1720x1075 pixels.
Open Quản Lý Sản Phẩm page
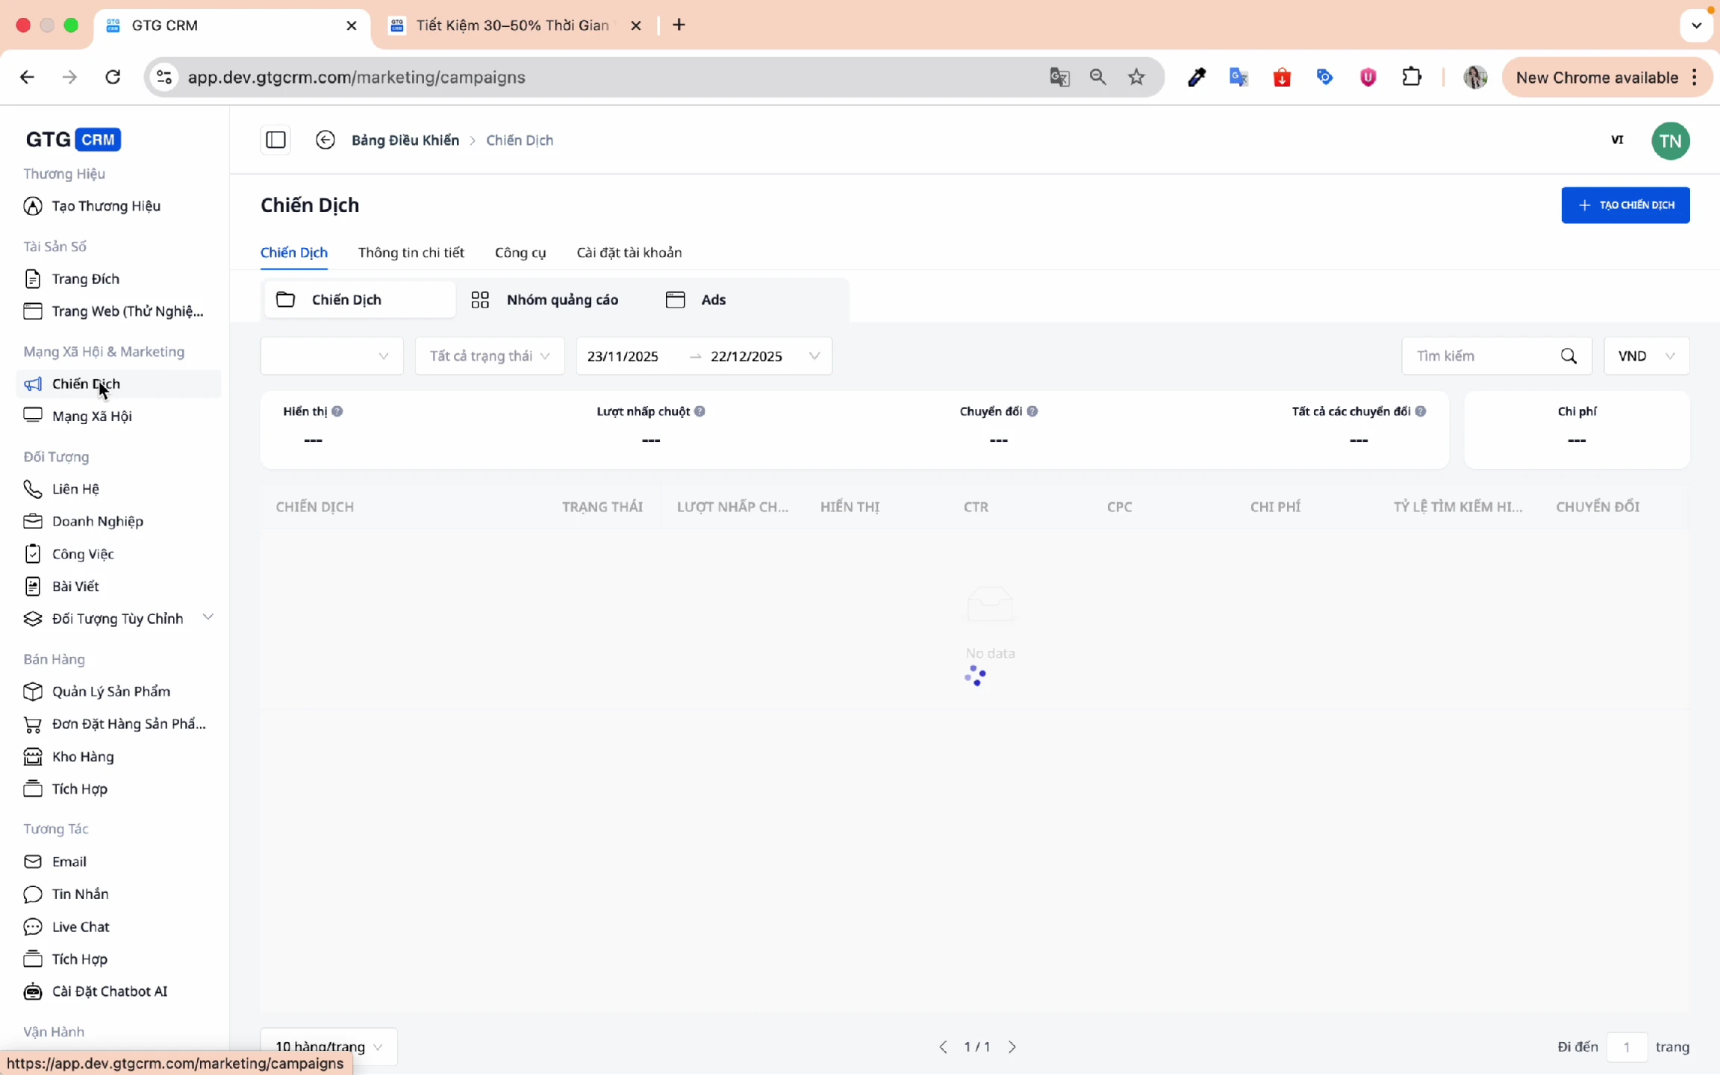pyautogui.click(x=110, y=691)
